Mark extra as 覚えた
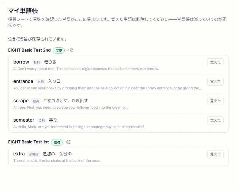 pyautogui.click(x=215, y=154)
